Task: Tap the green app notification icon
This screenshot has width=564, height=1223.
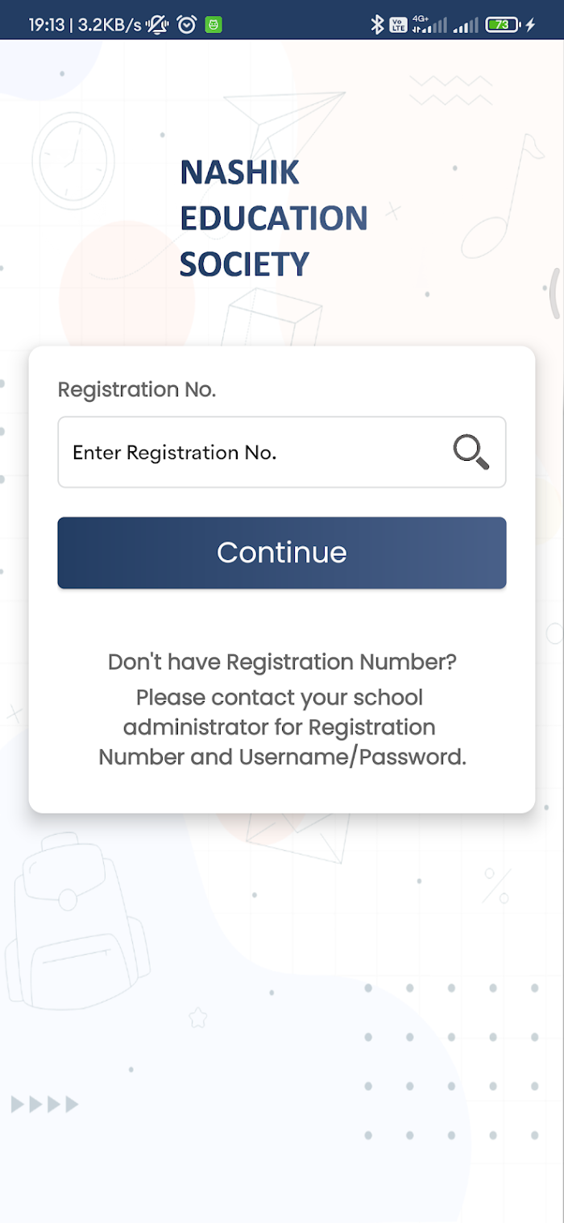Action: (214, 25)
